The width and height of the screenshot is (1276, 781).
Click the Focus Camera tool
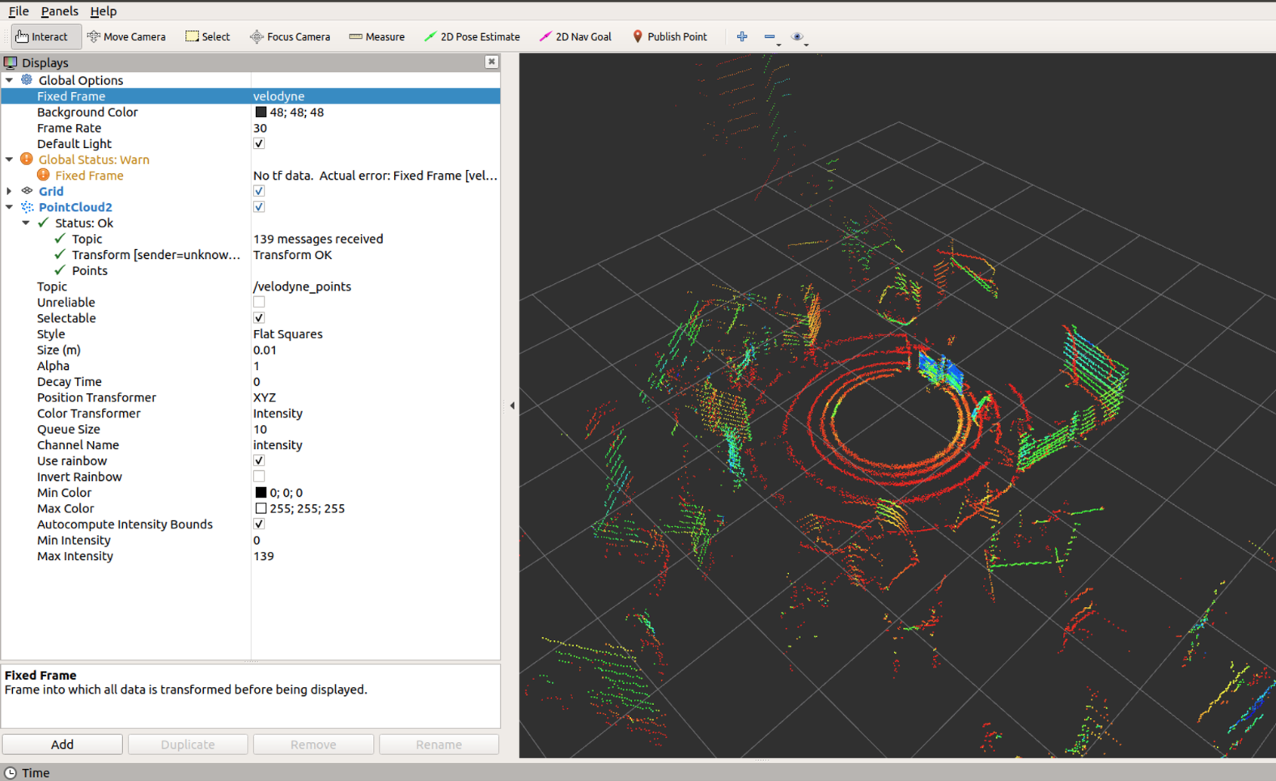pos(290,36)
